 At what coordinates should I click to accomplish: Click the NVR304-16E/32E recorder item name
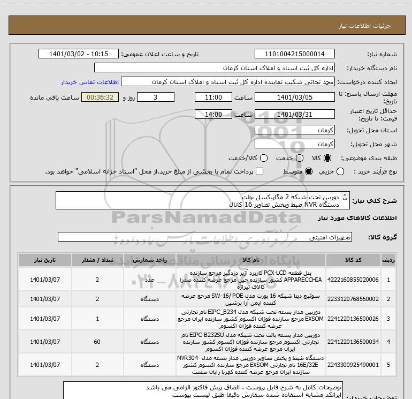pyautogui.click(x=250, y=365)
